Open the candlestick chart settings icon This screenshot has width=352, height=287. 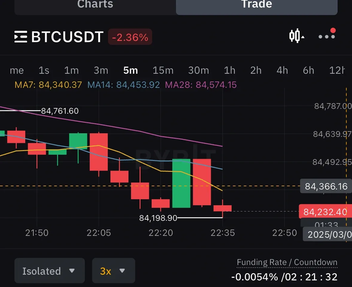pyautogui.click(x=296, y=36)
